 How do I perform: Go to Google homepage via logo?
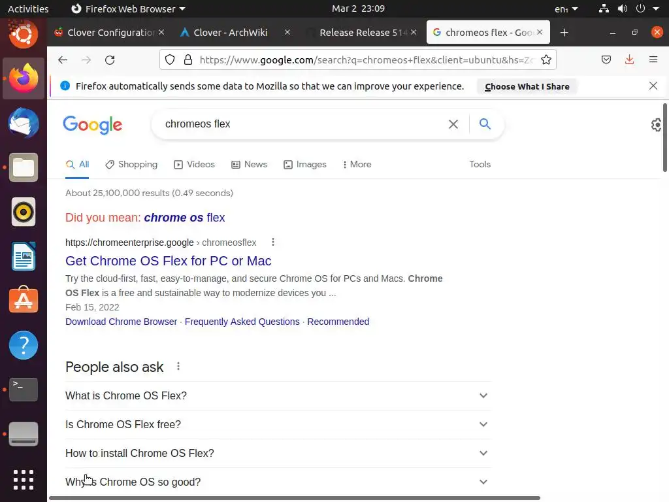[93, 125]
